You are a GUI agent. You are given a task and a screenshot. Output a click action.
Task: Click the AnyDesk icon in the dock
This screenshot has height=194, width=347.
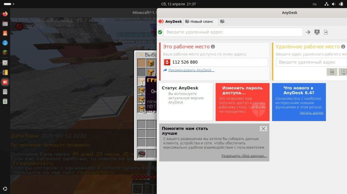(x=5, y=82)
